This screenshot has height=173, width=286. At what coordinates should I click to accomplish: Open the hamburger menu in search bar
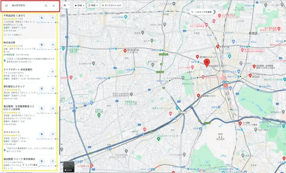[x=6, y=6]
